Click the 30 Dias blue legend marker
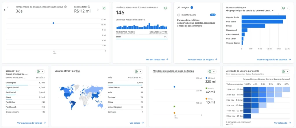Image resolution: width=296 pixels, height=128 pixels. tap(206, 78)
